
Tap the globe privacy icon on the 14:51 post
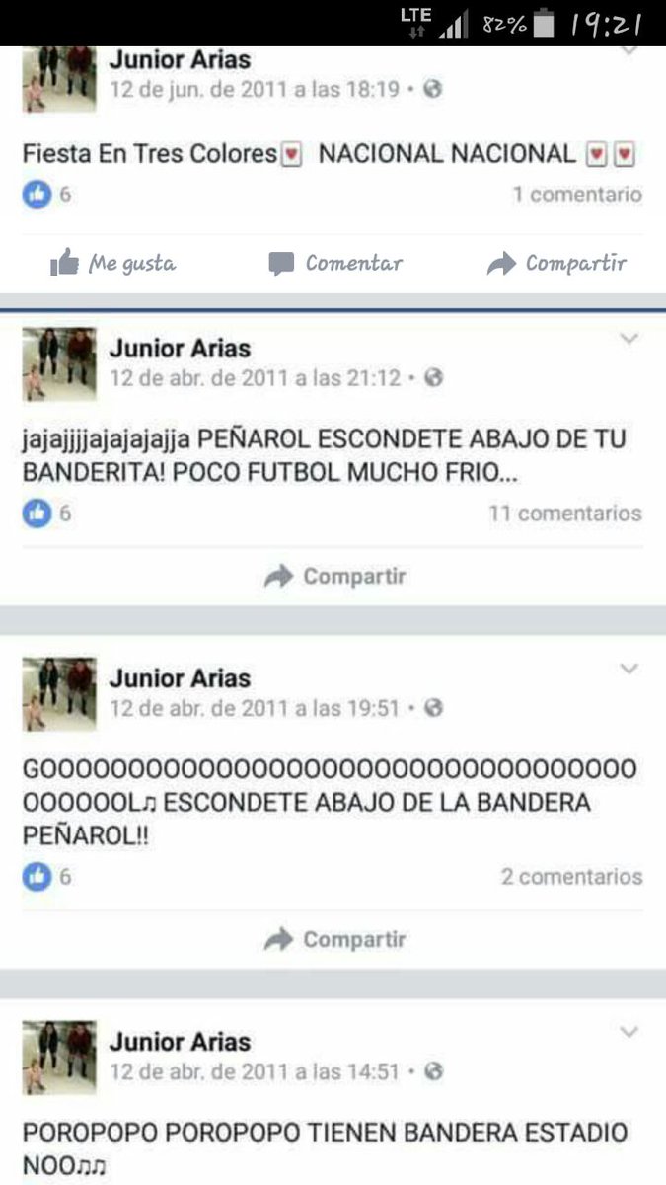pyautogui.click(x=433, y=1070)
